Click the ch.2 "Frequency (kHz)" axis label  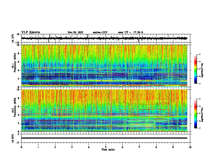pyautogui.click(x=15, y=107)
